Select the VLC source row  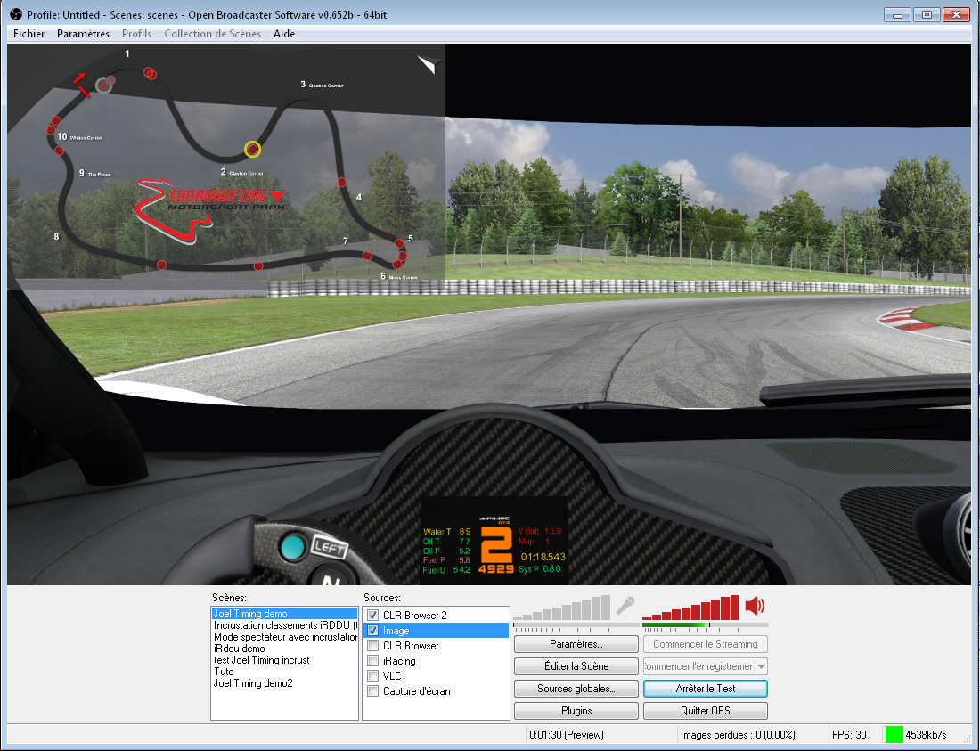[x=437, y=675]
